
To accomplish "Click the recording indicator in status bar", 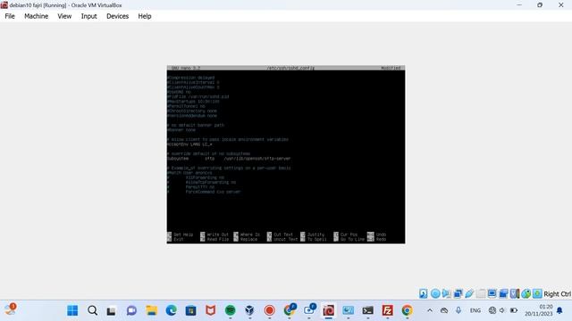I will point(503,293).
